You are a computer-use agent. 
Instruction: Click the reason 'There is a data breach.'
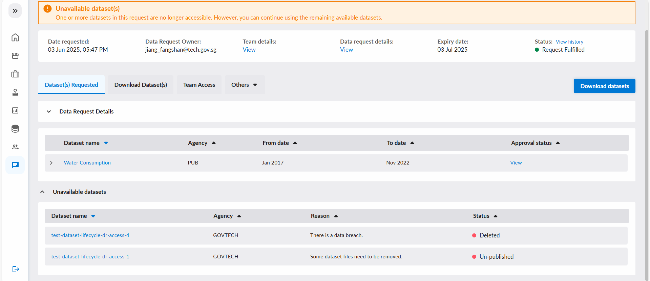click(336, 235)
